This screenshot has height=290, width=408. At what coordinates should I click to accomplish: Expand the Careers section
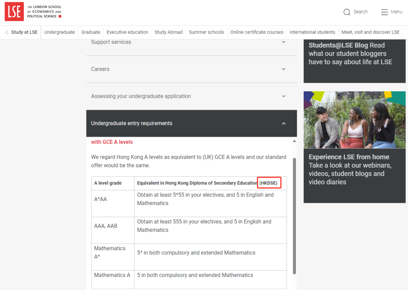[191, 69]
